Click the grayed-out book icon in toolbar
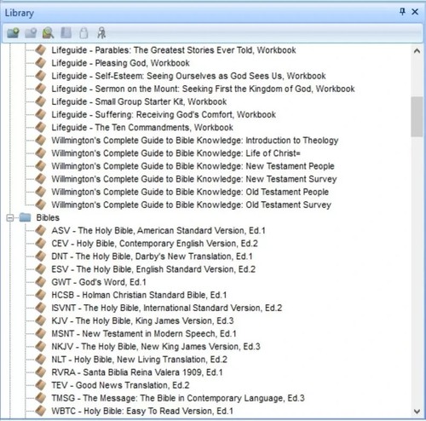Viewport: 426px width, 421px height. (66, 33)
